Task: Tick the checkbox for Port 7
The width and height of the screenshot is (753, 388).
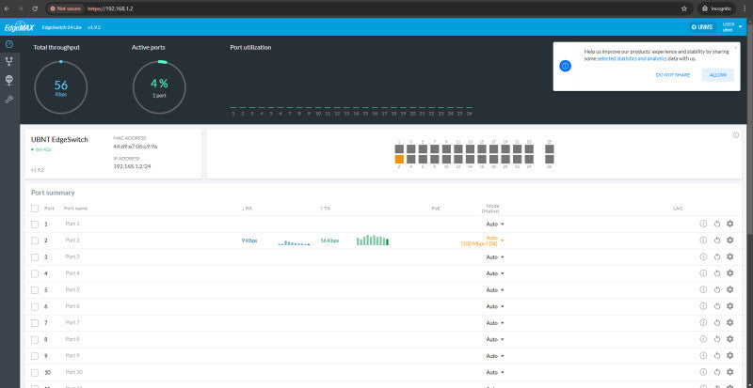Action: click(35, 323)
